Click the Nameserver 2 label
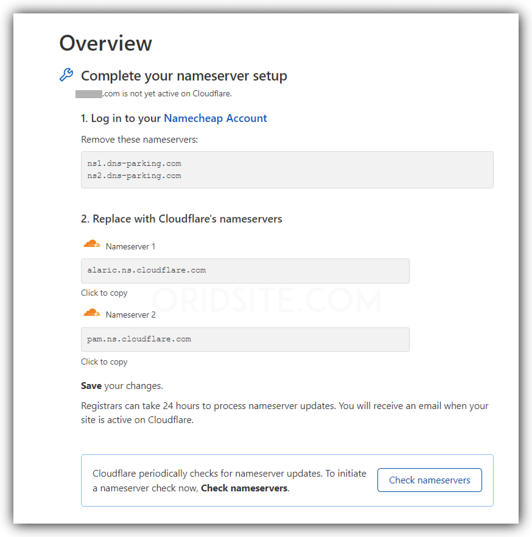This screenshot has width=532, height=537. (131, 315)
